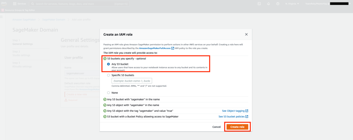Image resolution: width=353 pixels, height=140 pixels.
Task: Go to SageMaker Domain breadcrumb
Action: point(54,20)
